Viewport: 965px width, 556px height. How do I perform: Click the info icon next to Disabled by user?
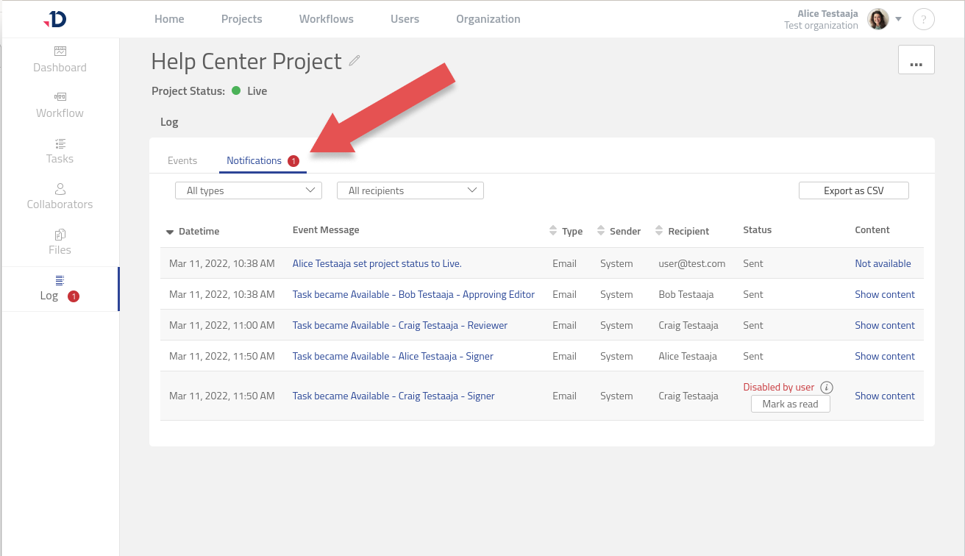pyautogui.click(x=826, y=388)
